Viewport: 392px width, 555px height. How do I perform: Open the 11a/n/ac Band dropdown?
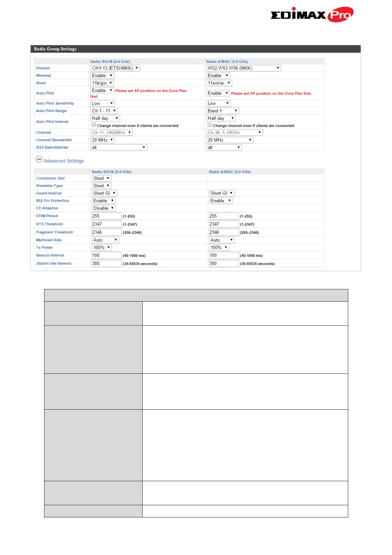click(219, 83)
